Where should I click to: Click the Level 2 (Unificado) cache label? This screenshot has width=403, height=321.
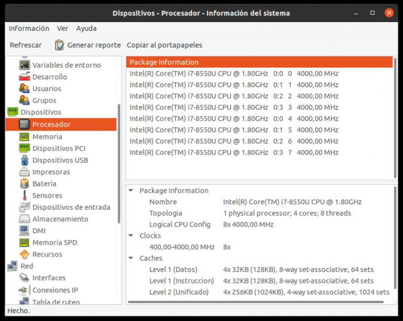[179, 292]
